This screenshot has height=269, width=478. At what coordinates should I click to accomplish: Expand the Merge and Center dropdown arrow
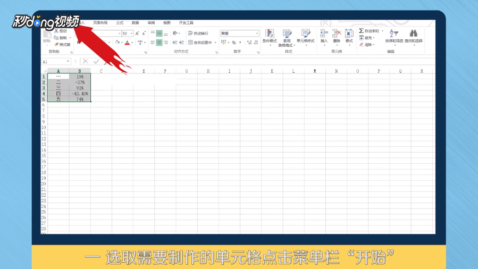(215, 43)
